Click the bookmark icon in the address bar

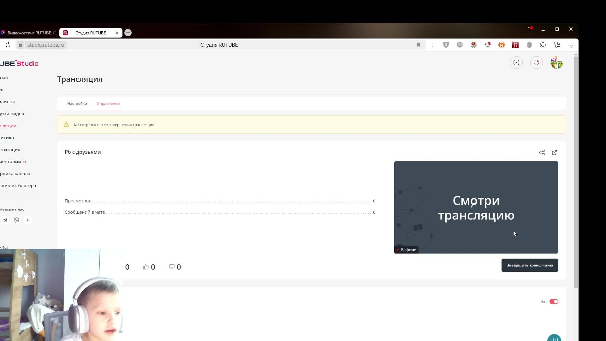(418, 45)
